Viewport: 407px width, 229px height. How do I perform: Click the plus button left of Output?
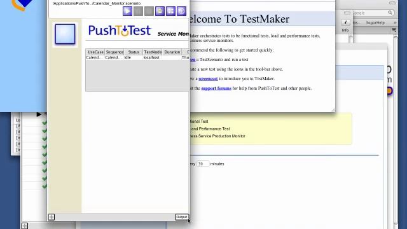[x=52, y=217]
